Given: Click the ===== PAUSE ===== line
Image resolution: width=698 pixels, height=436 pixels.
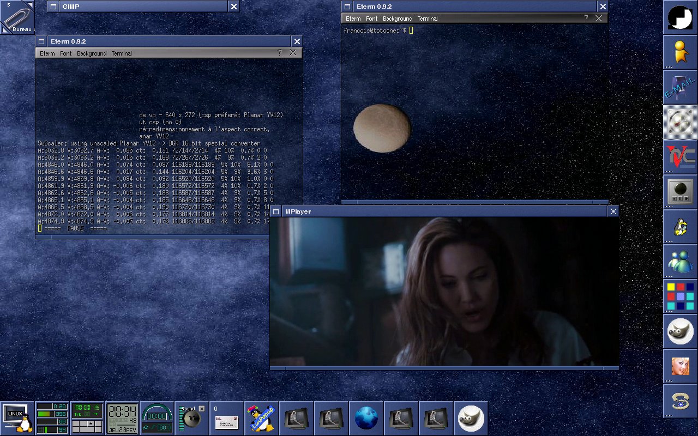Looking at the screenshot, I should pos(75,228).
